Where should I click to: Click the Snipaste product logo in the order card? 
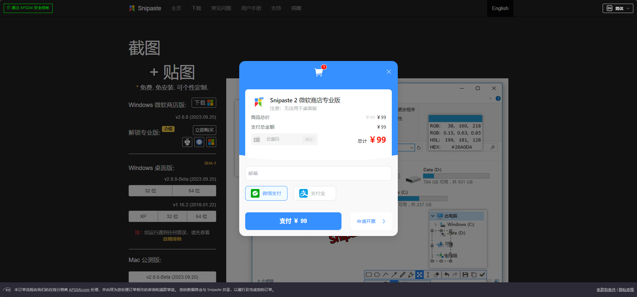(x=259, y=102)
